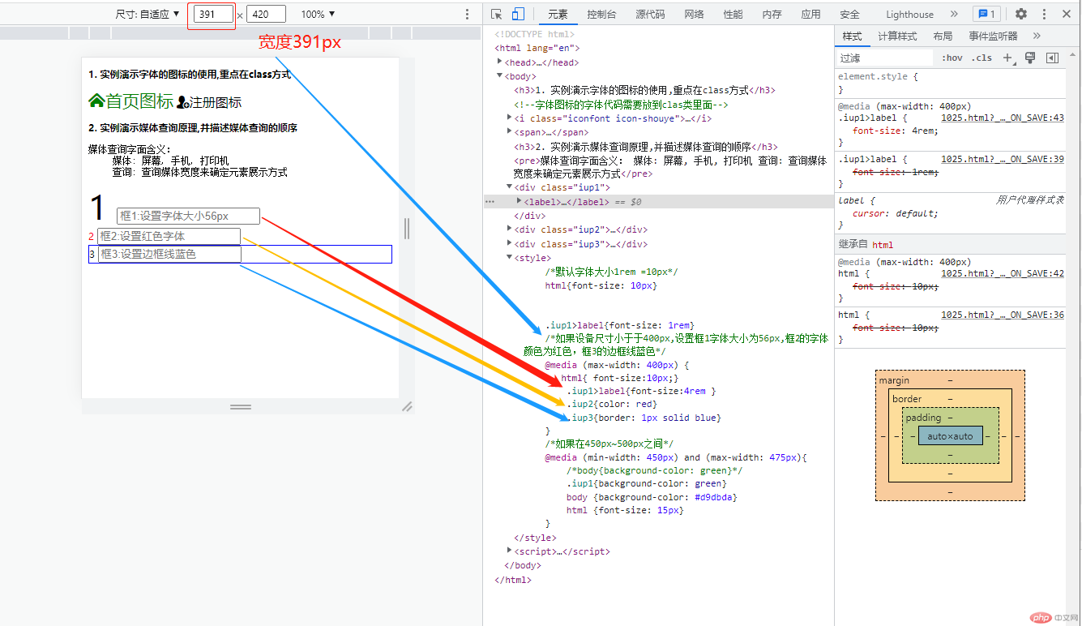Collapse the body element node
The width and height of the screenshot is (1082, 626).
click(x=500, y=75)
